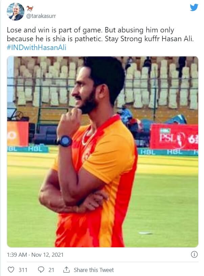The height and width of the screenshot is (276, 204).
Task: Open the Twitter bird logo link
Action: (194, 7)
